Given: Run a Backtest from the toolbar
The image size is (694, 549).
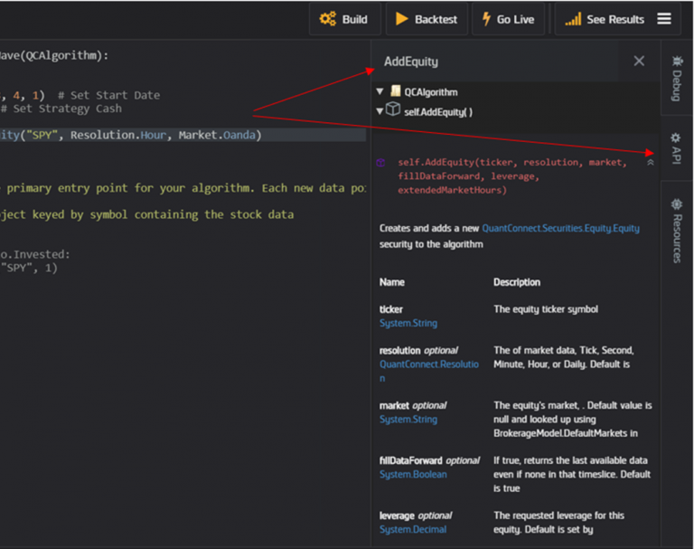Looking at the screenshot, I should tap(427, 19).
